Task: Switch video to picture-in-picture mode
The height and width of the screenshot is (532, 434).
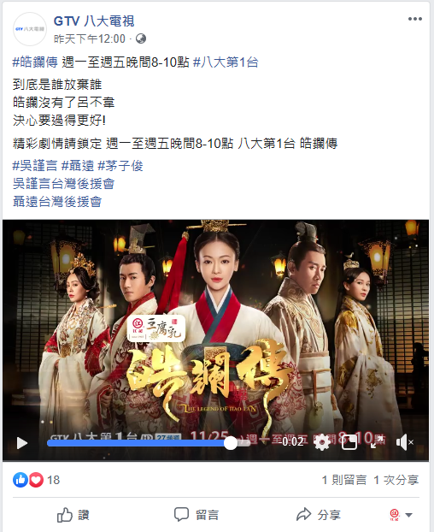Action: tap(349, 442)
